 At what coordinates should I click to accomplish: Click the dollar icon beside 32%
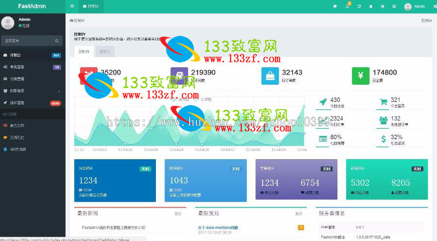tap(384, 139)
